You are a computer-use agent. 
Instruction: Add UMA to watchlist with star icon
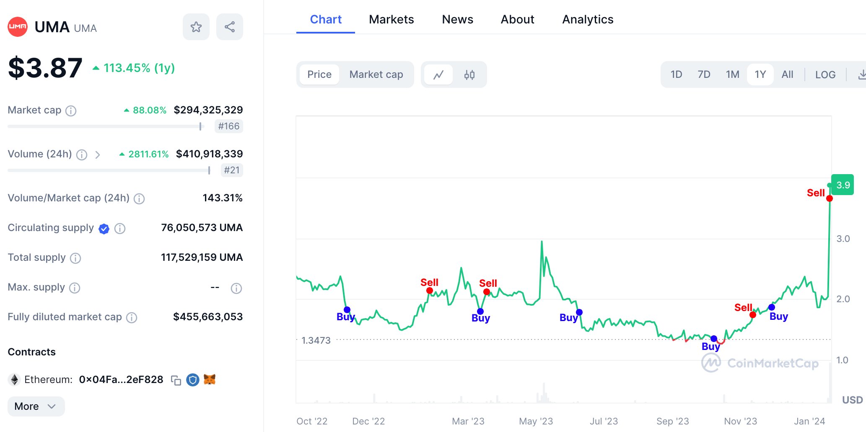[x=196, y=27]
